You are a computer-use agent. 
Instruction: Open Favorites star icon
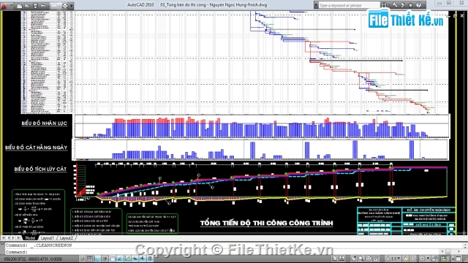410,5
